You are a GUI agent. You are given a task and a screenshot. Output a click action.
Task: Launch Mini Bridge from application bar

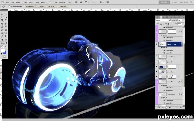pyautogui.click(x=81, y=2)
